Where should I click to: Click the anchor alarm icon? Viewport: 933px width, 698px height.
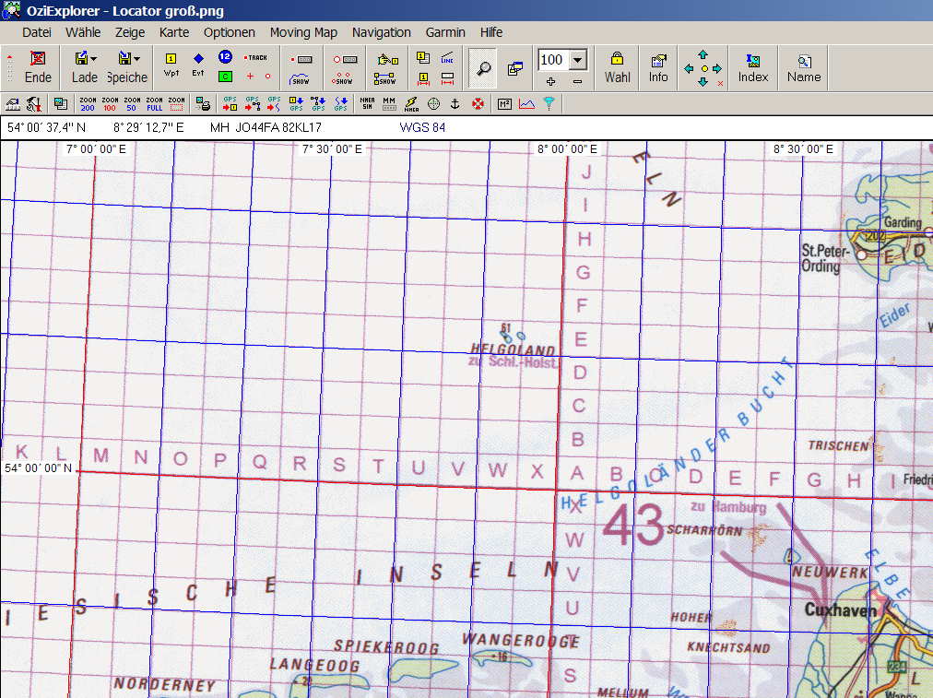[x=455, y=104]
